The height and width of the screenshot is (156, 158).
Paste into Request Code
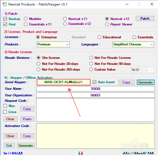pyautogui.click(x=27, y=119)
